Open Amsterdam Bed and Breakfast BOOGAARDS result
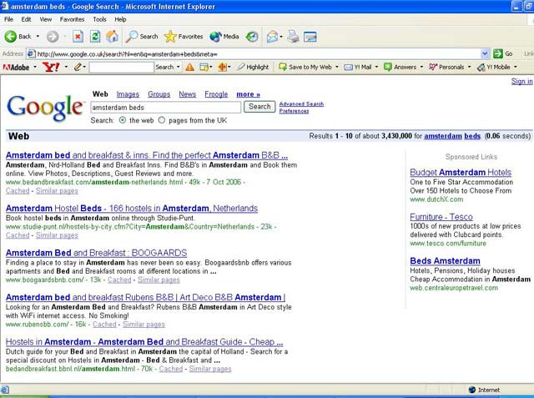 [97, 253]
